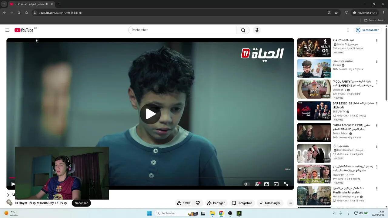Screen dimensions: 388x218
Task: Open Tous les favoris bookmarks folder
Action: 375,20
